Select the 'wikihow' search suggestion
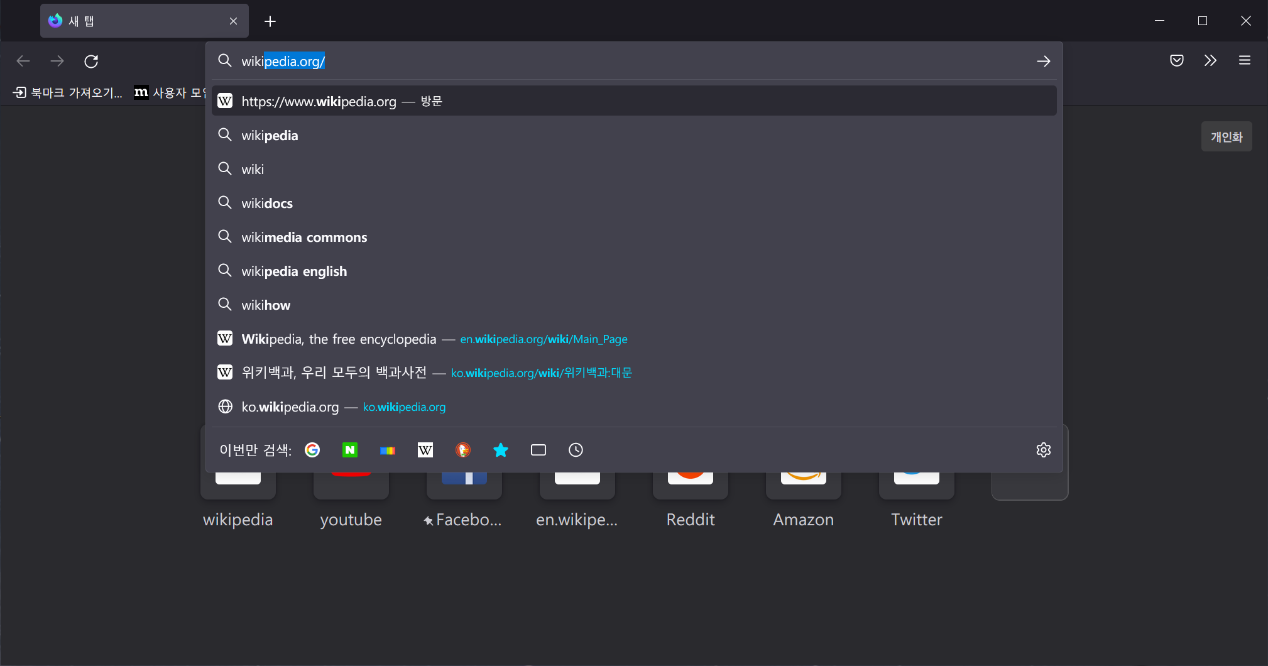The height and width of the screenshot is (666, 1268). [634, 305]
